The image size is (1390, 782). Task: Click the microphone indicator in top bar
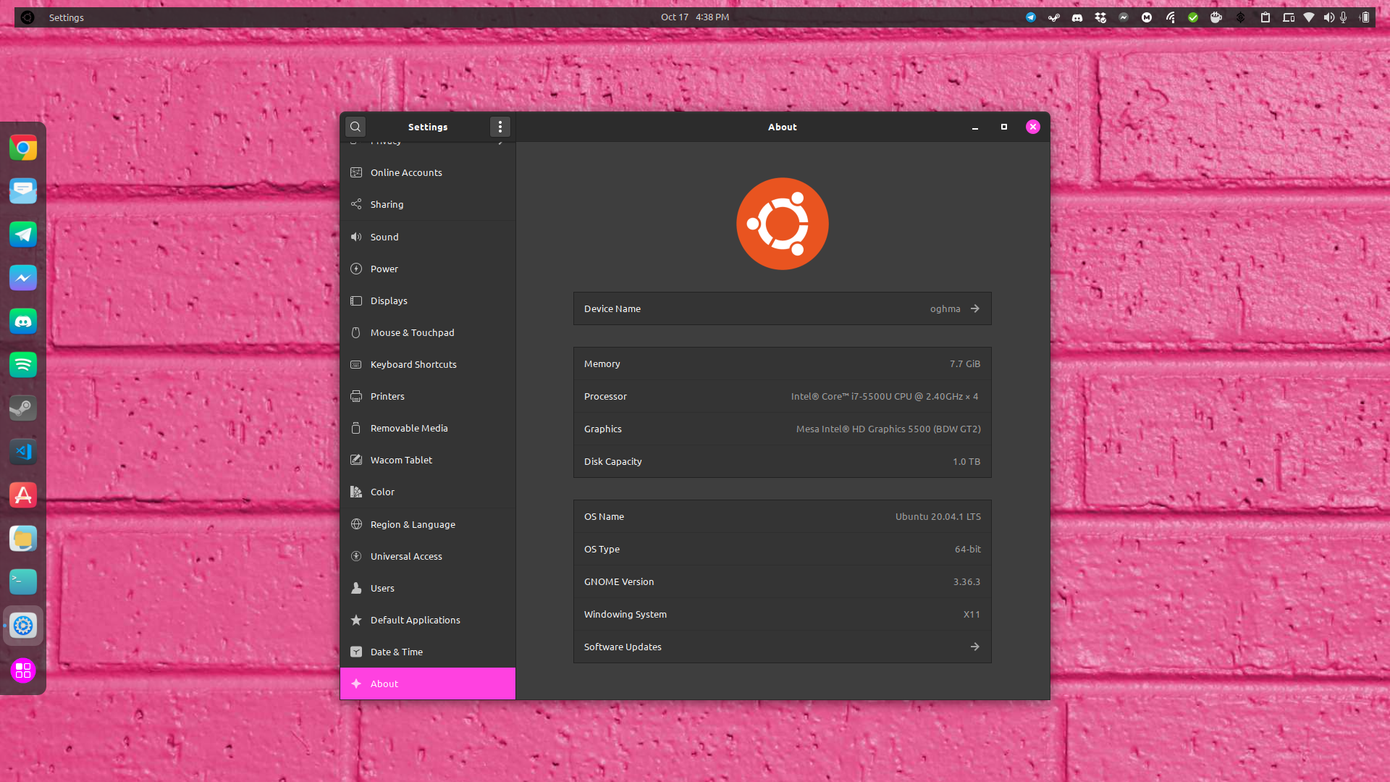(1344, 17)
